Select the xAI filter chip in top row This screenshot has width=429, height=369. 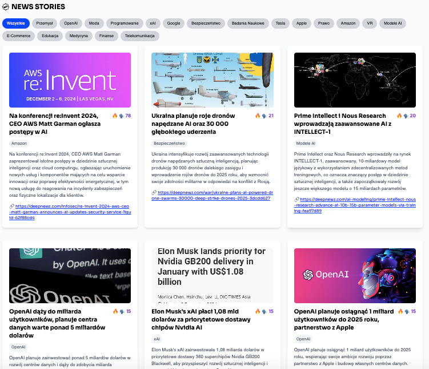tap(153, 23)
